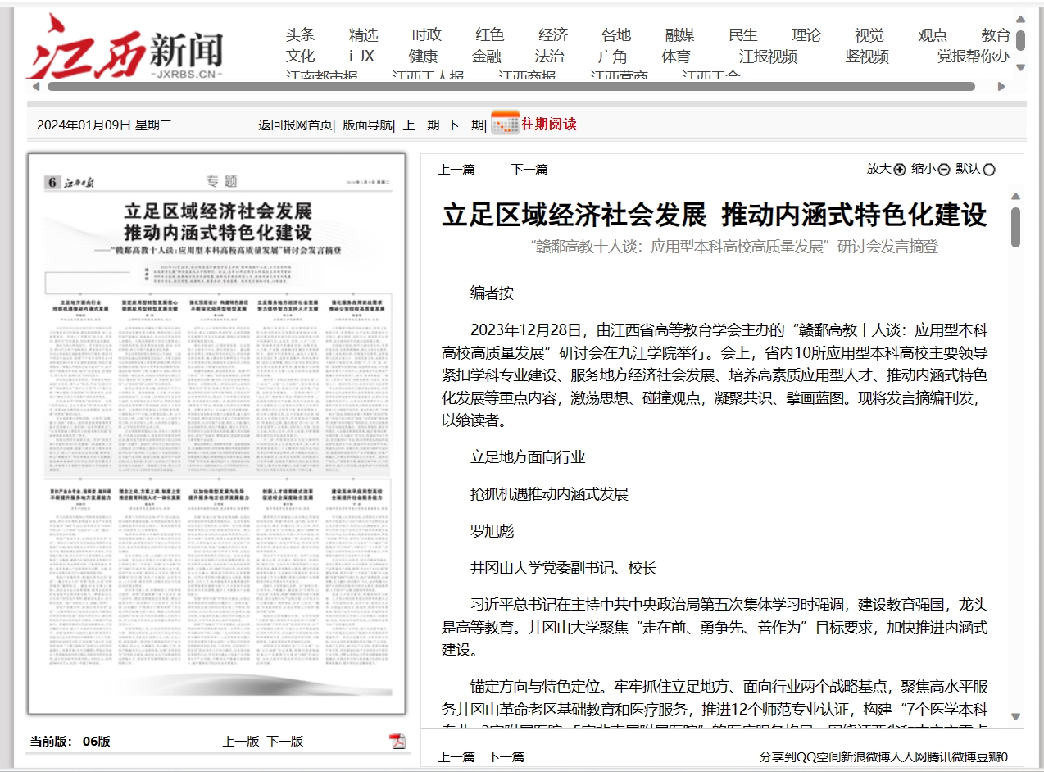1044x772 pixels.
Task: Open the 江报视频 section
Action: pyautogui.click(x=768, y=57)
